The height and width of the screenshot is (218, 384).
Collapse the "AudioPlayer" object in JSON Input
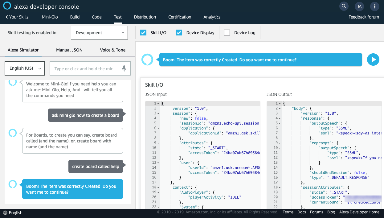[158, 192]
